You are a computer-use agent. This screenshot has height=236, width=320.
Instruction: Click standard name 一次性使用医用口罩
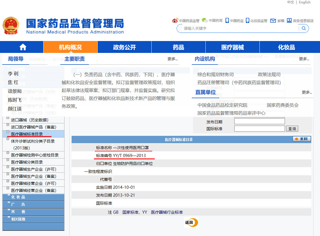pos(131,148)
